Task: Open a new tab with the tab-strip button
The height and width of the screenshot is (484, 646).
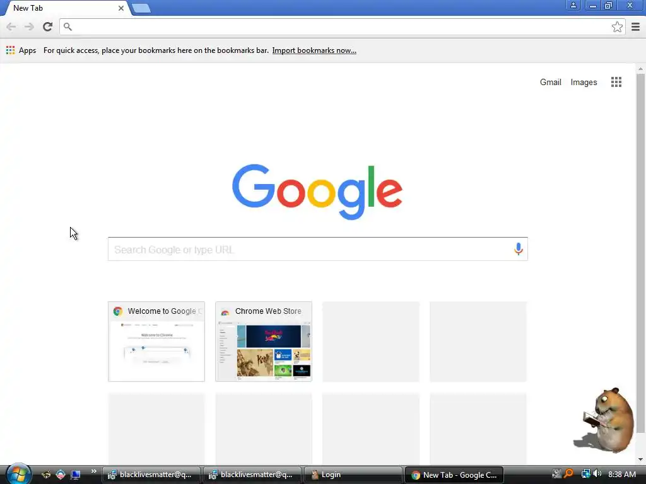Action: coord(141,8)
